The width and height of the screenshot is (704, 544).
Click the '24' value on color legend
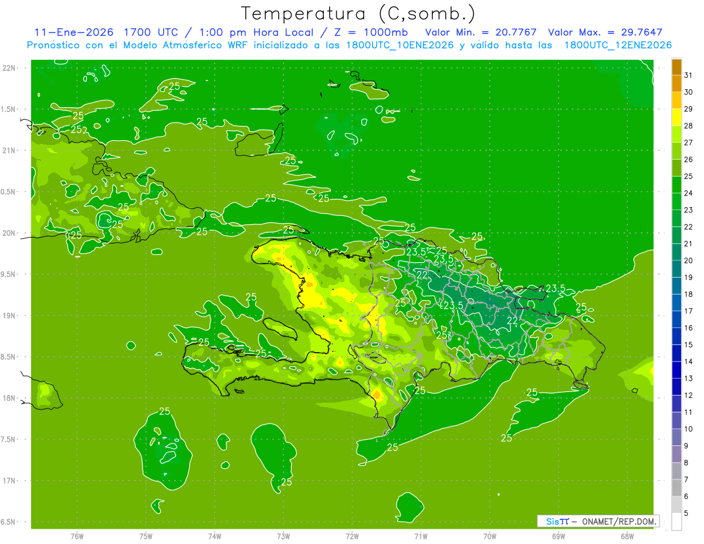[x=689, y=193]
